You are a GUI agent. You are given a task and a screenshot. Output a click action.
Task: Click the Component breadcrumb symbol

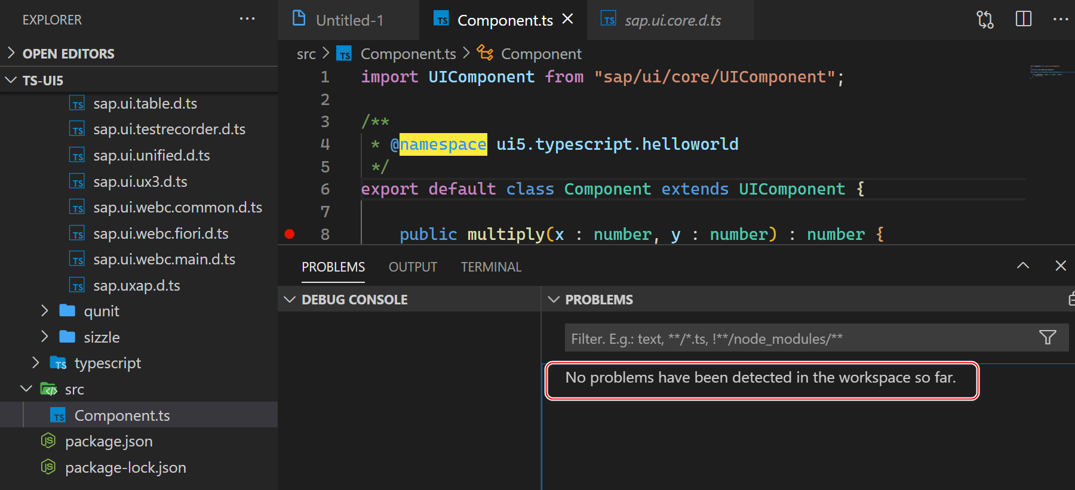(x=540, y=54)
